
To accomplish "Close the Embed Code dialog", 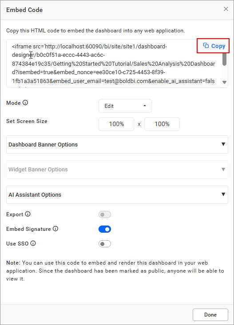I will (226, 9).
